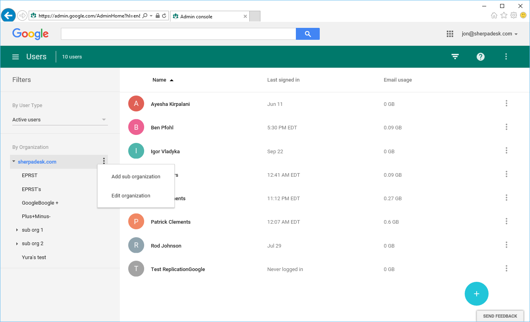Expand the sub org 2 tree node

[x=17, y=244]
